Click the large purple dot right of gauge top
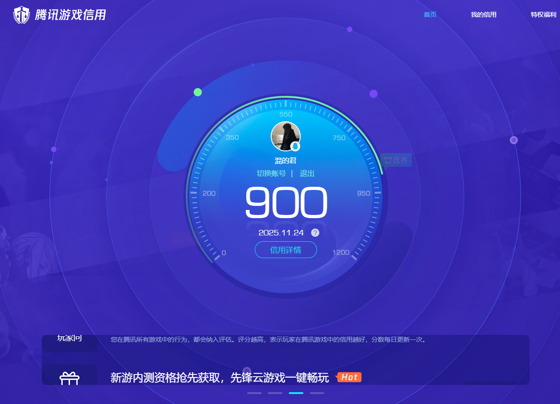 click(373, 94)
